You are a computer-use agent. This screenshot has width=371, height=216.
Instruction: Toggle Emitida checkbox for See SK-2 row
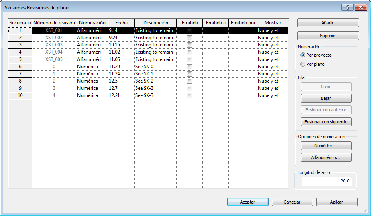point(189,81)
